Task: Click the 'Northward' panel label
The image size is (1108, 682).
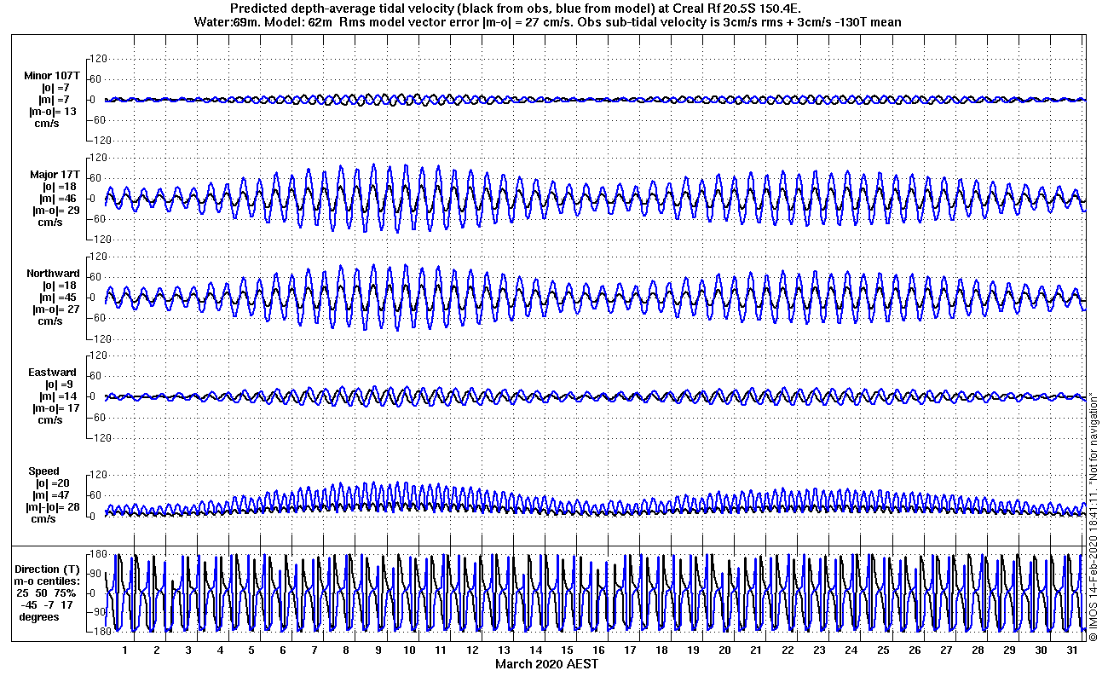Action: pyautogui.click(x=53, y=274)
